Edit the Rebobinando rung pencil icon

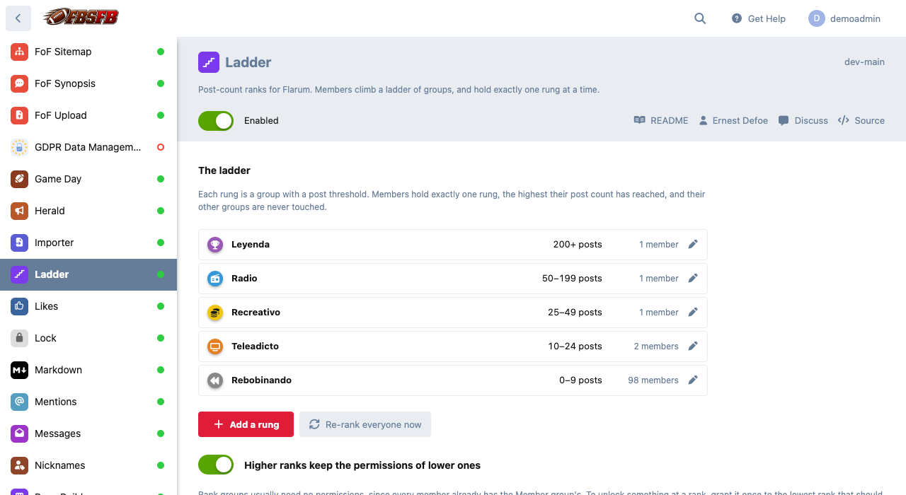click(x=693, y=380)
